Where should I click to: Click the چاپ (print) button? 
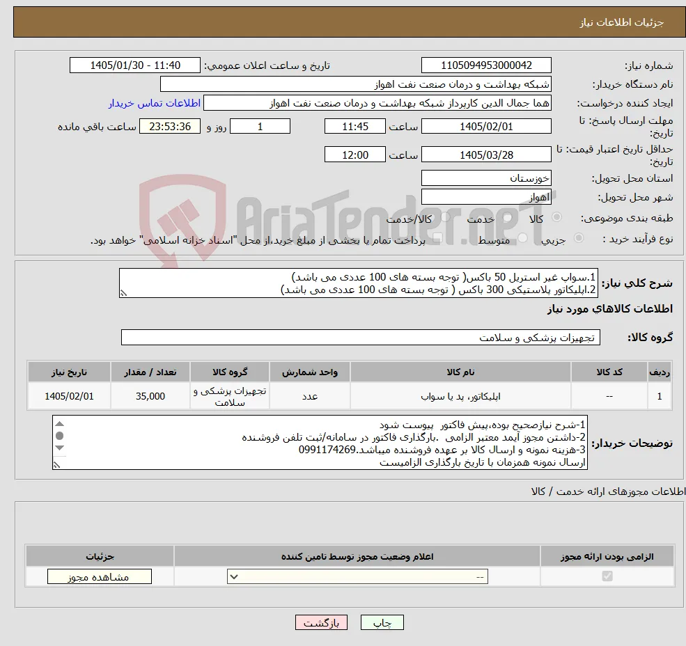[382, 623]
